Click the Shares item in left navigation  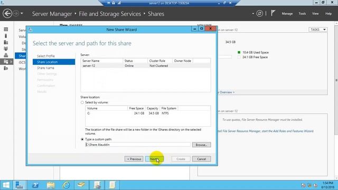coord(21,56)
